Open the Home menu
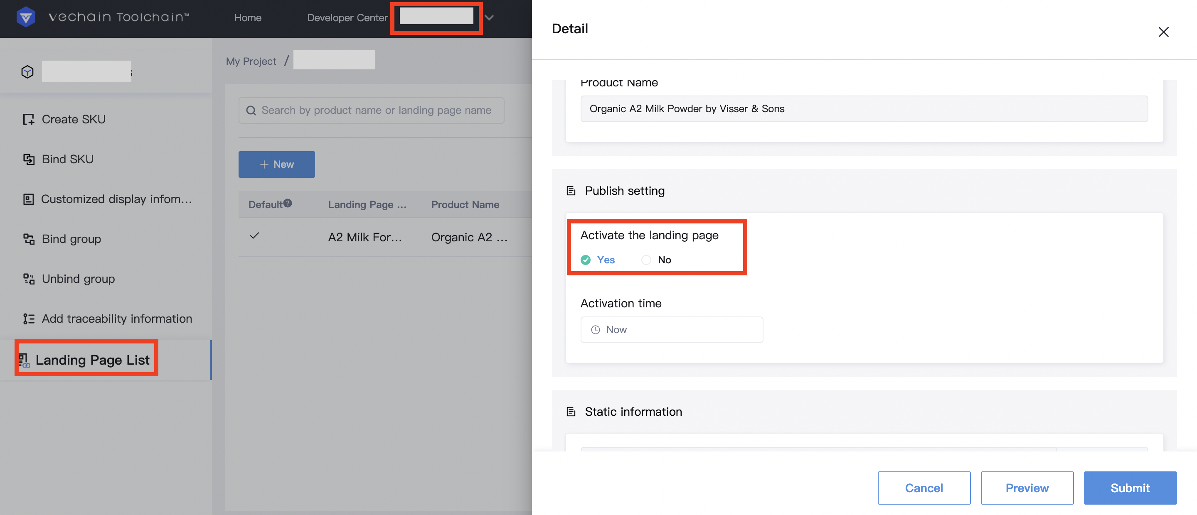 pyautogui.click(x=248, y=17)
